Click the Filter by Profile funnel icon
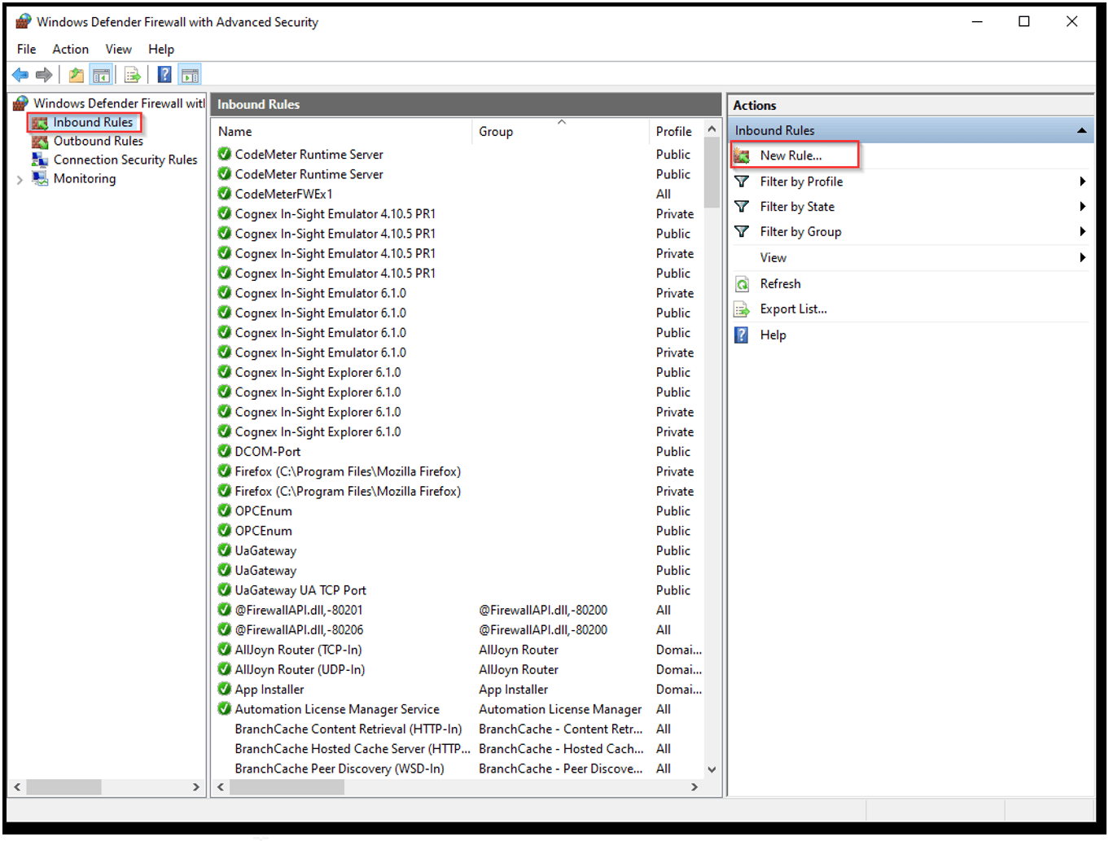This screenshot has width=1113, height=841. pos(742,182)
